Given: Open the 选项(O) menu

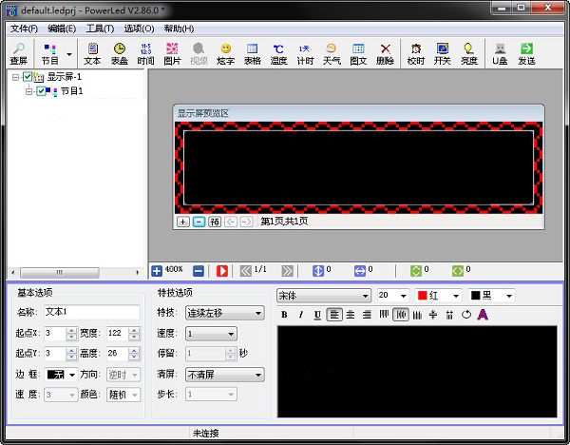Looking at the screenshot, I should pos(139,29).
